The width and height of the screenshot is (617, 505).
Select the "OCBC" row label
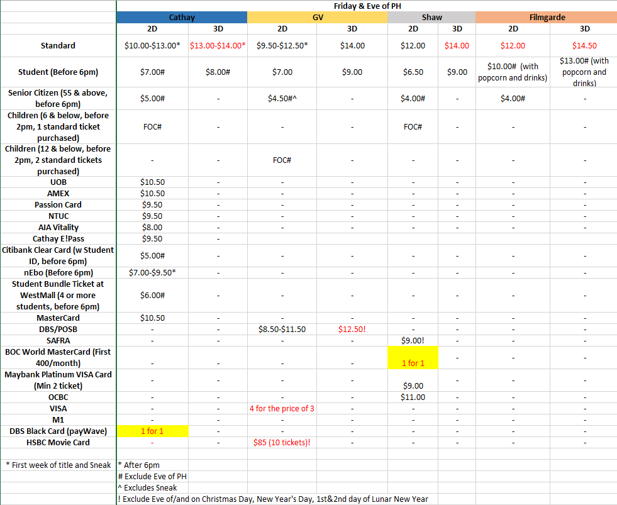tap(58, 397)
